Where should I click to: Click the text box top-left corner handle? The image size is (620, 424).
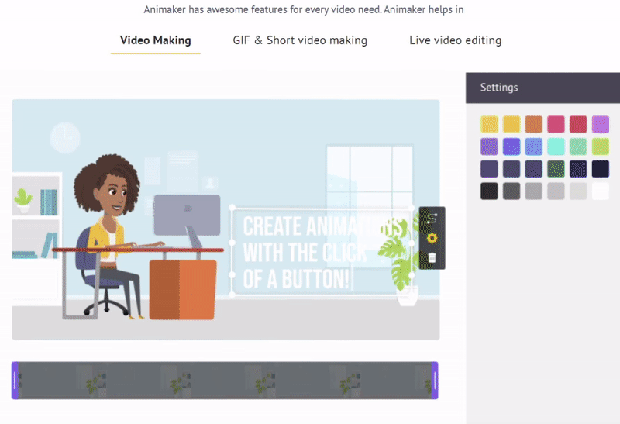pyautogui.click(x=232, y=207)
